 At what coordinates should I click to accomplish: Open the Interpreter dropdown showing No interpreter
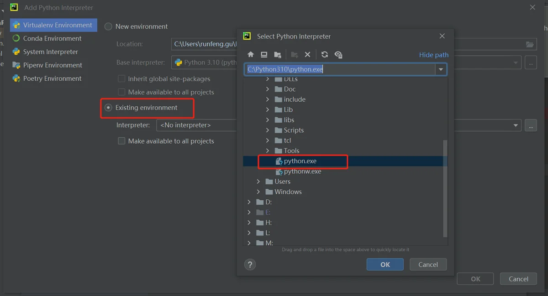[x=516, y=125]
